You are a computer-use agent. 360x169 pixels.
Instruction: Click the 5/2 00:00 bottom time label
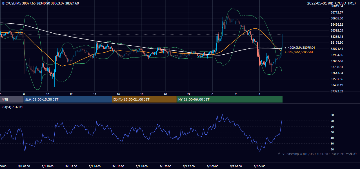(213, 166)
